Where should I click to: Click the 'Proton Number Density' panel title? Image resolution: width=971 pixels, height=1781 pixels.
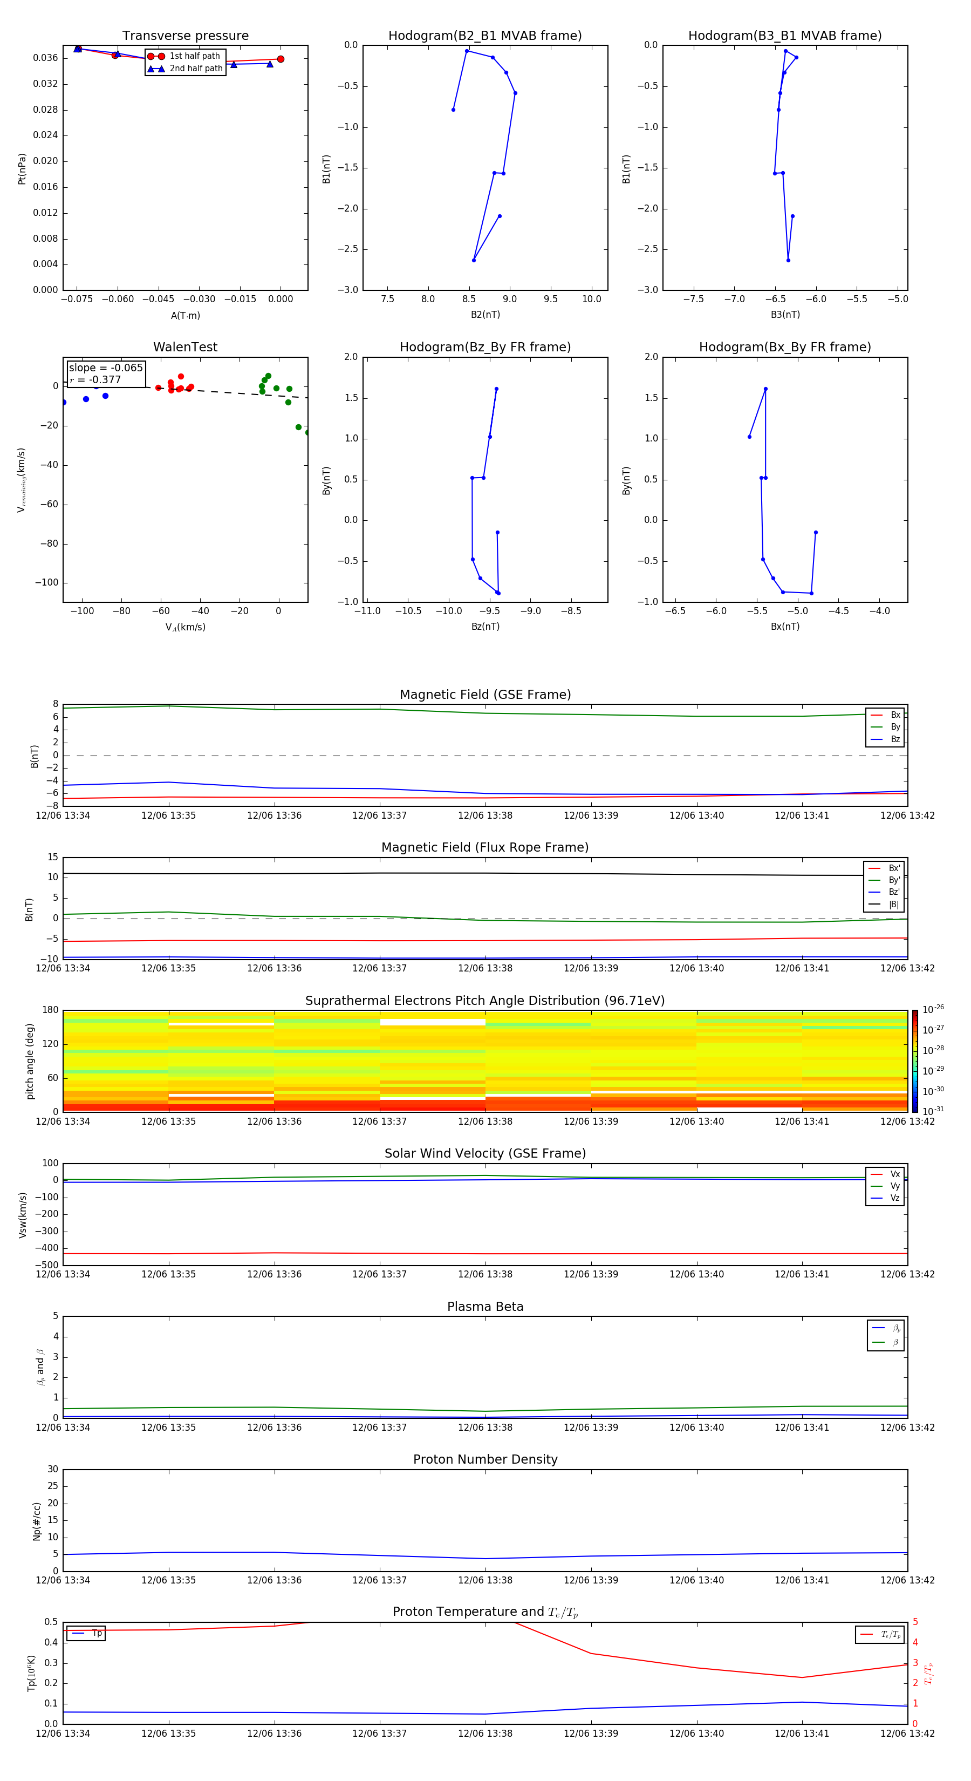point(485,1459)
